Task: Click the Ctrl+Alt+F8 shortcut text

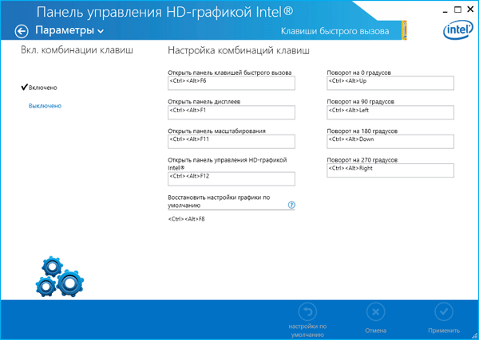Action: (186, 219)
